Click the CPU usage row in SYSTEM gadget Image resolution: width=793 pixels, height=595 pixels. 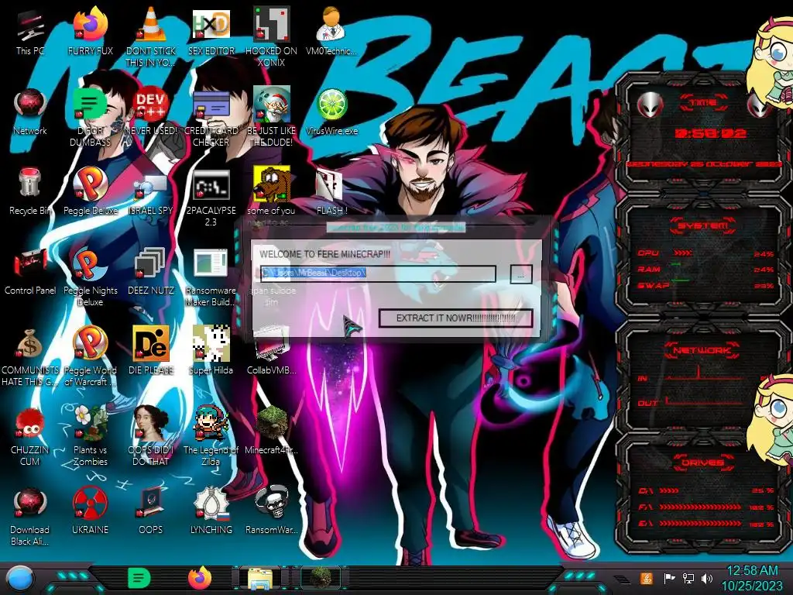pyautogui.click(x=705, y=253)
